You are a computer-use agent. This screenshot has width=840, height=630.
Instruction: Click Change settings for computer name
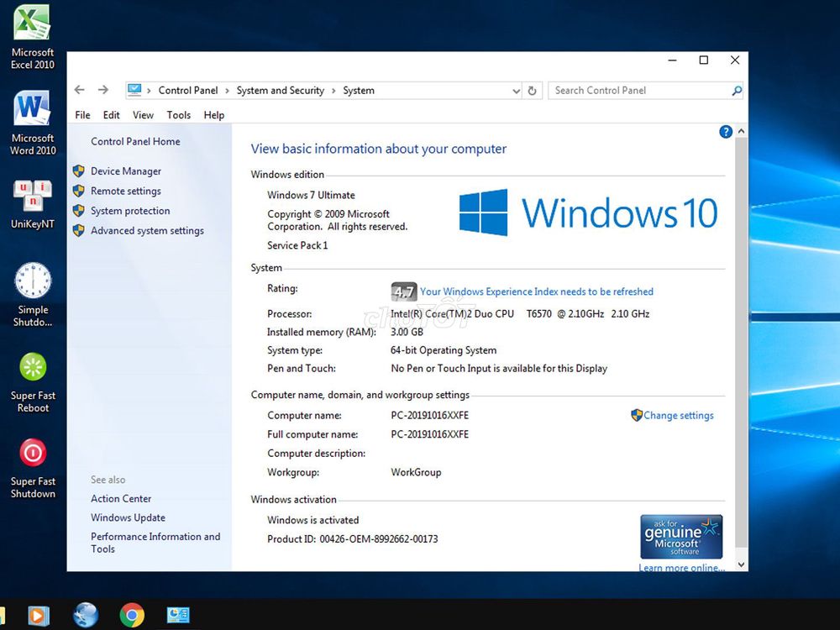[x=678, y=415]
